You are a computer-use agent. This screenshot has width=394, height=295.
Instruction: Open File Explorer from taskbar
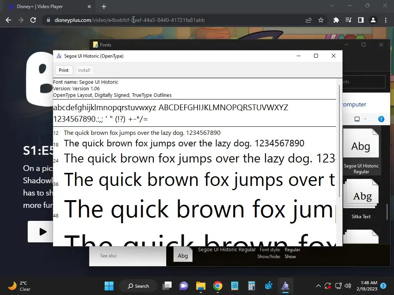[x=201, y=286]
